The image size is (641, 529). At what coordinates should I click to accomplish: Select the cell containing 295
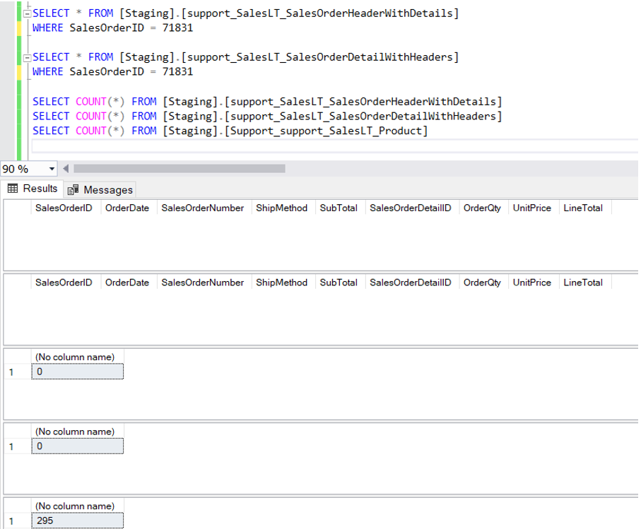[77, 521]
